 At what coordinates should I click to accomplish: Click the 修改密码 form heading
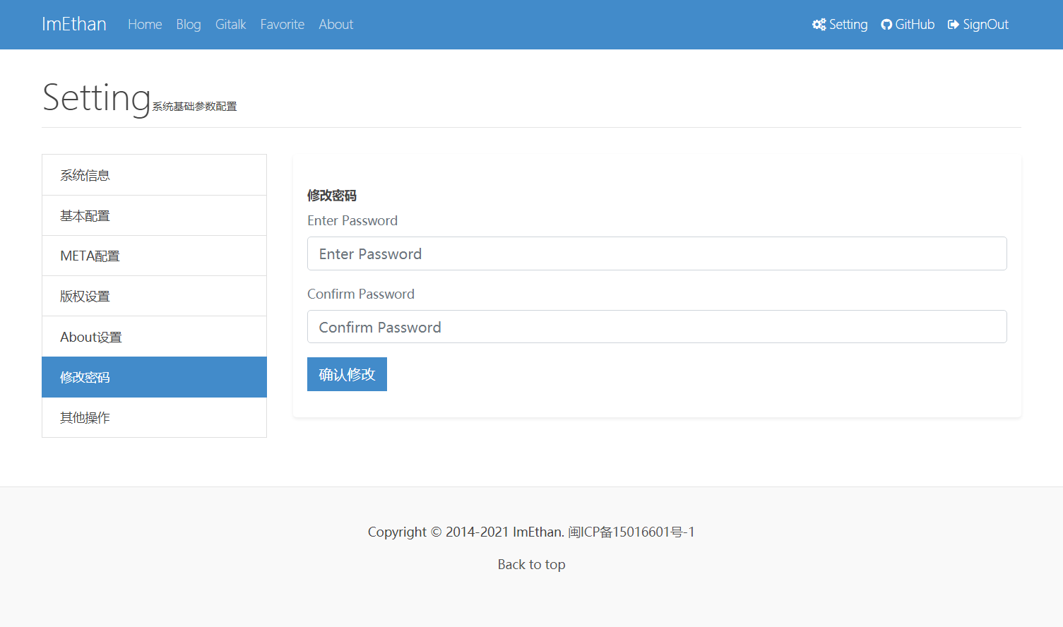click(x=332, y=196)
